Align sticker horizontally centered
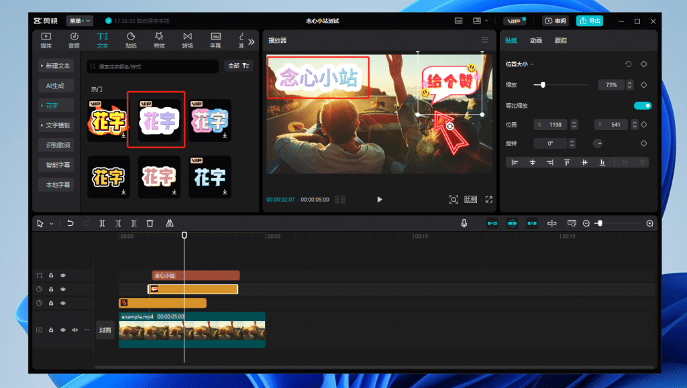 click(x=532, y=162)
